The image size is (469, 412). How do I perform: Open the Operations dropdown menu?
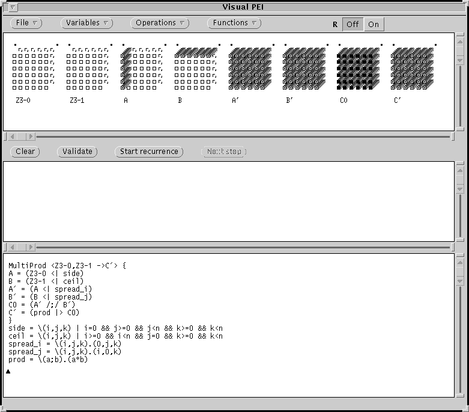tap(160, 23)
